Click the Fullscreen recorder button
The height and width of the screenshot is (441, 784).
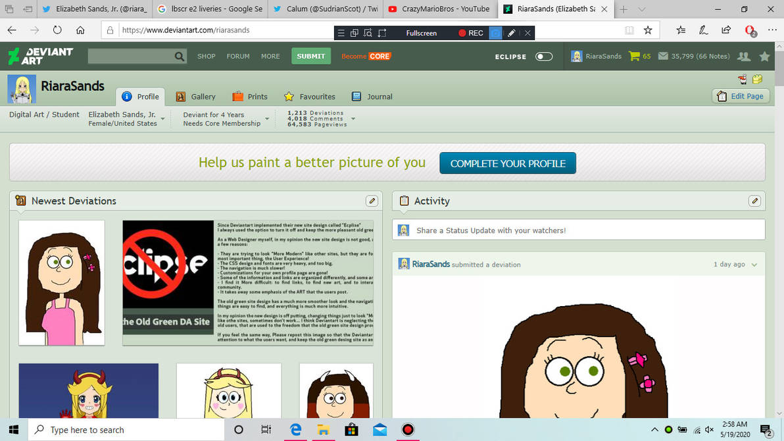pyautogui.click(x=422, y=33)
